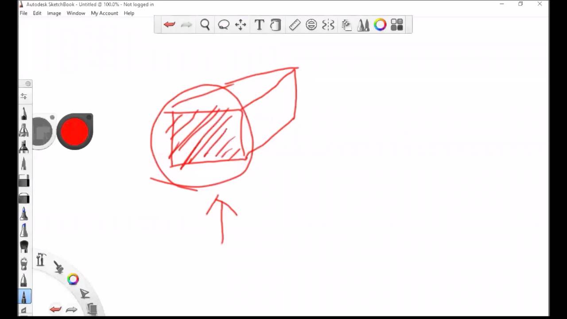Toggle the Ruler tool
Image resolution: width=567 pixels, height=319 pixels.
295,25
